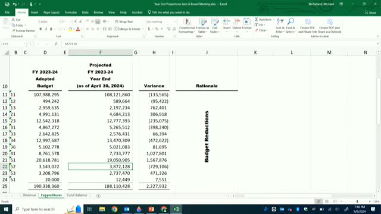Open the File tab

pyautogui.click(x=7, y=12)
